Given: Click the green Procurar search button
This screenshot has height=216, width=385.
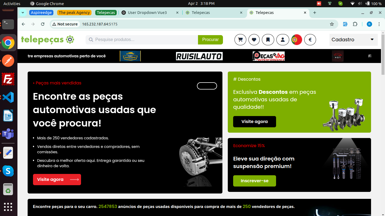Looking at the screenshot, I should tap(210, 40).
